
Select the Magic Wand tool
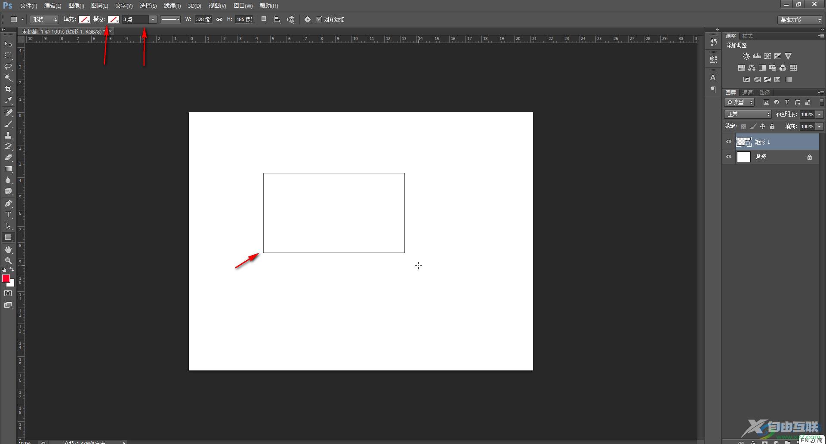click(8, 78)
